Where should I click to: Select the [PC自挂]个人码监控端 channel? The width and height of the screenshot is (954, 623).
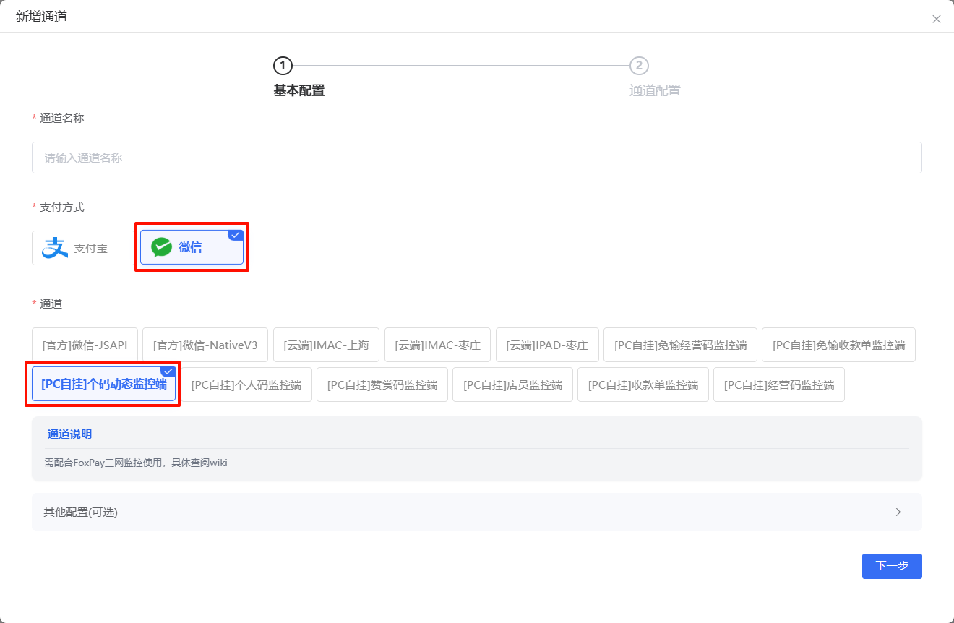click(246, 384)
